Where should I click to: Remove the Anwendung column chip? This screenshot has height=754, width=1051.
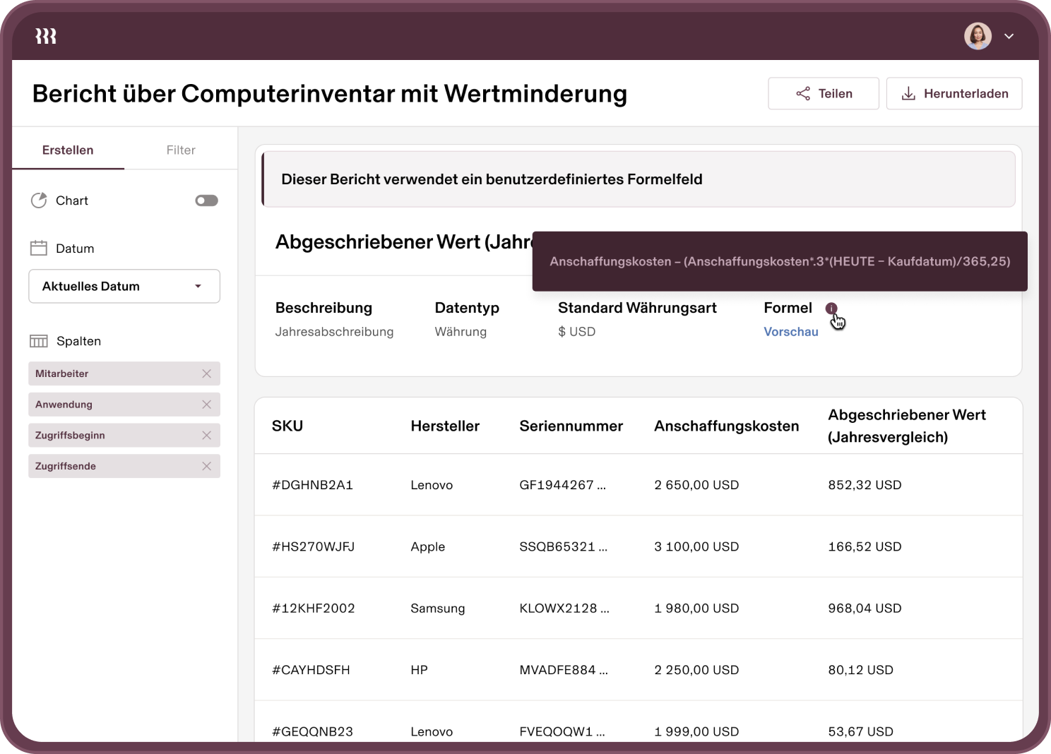click(x=206, y=405)
